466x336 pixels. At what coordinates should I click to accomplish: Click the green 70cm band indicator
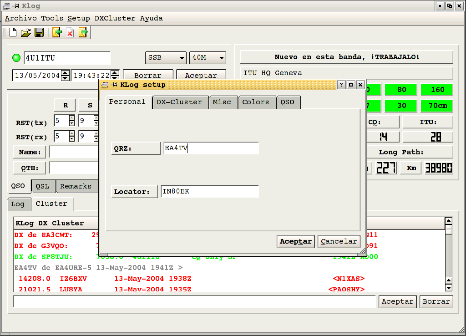click(437, 106)
